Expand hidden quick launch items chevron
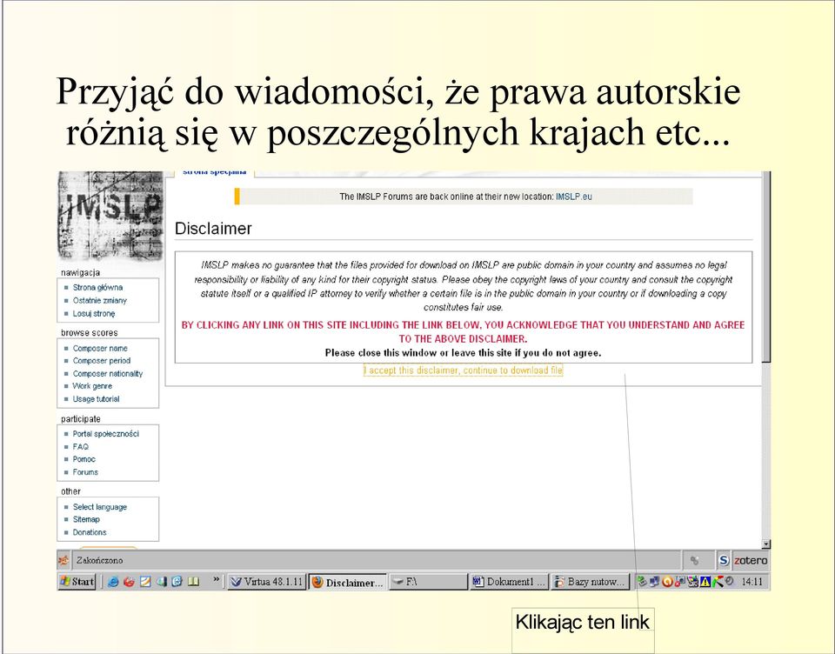 point(217,579)
